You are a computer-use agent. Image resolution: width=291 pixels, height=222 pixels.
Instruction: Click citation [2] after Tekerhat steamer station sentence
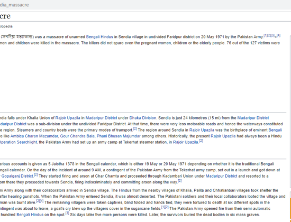pyautogui.click(x=201, y=141)
